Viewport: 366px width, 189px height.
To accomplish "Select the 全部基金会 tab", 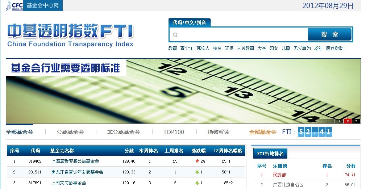I will 20,132.
